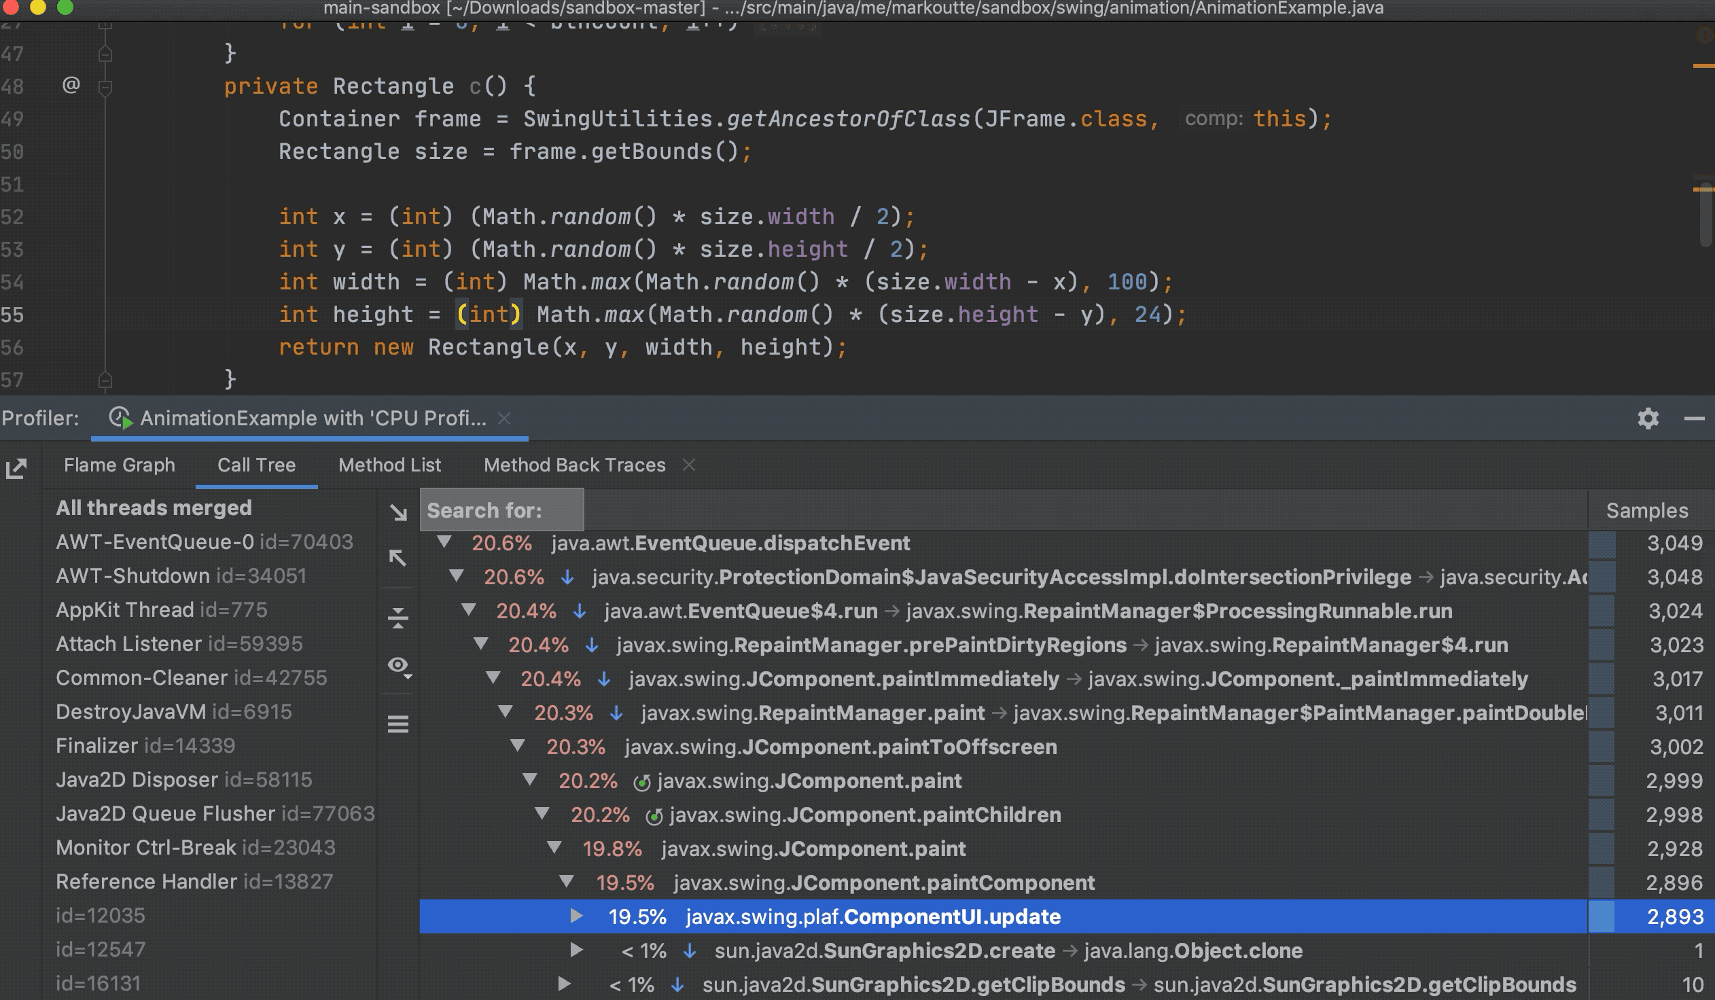
Task: Close the AnimationExample CPU profiler session
Action: pos(503,419)
